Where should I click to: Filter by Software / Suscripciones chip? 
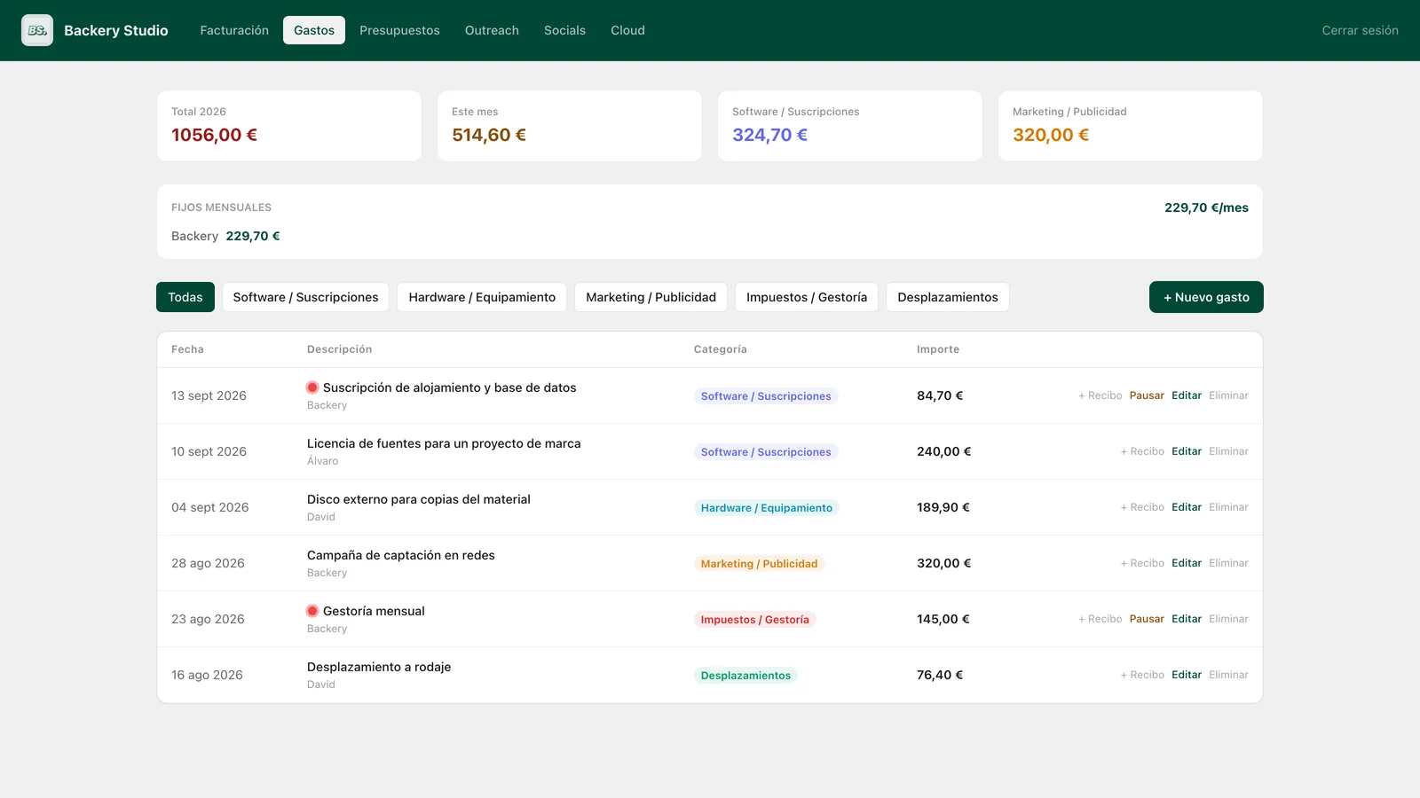click(305, 297)
